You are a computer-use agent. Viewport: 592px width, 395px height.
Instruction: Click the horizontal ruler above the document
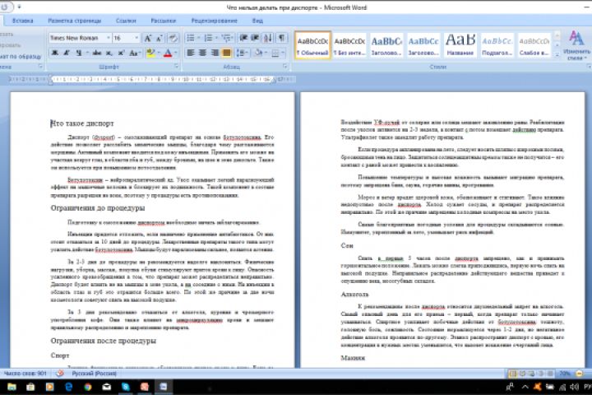point(151,79)
